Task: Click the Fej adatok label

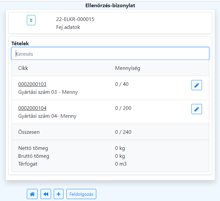Action: click(68, 27)
